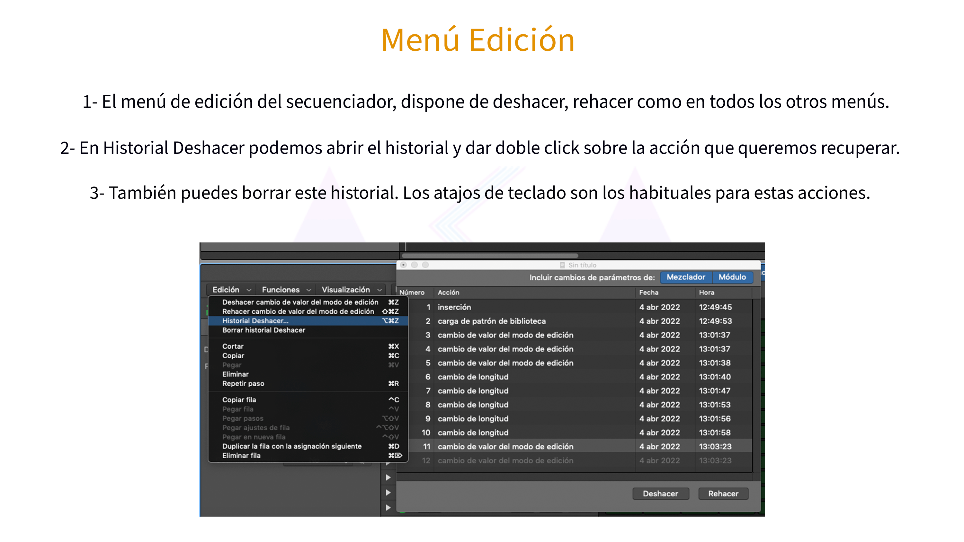964x542 pixels.
Task: Choose Rehacer cambio de valor del modo de edición
Action: coord(308,311)
